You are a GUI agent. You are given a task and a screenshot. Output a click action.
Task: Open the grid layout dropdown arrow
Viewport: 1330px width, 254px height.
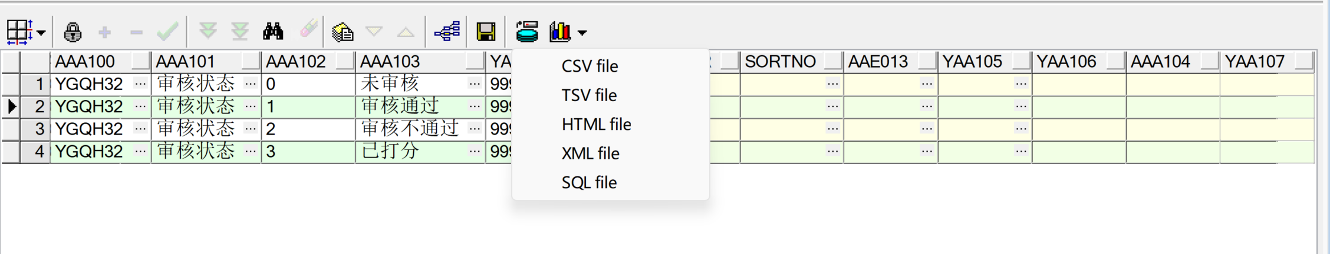[x=41, y=33]
